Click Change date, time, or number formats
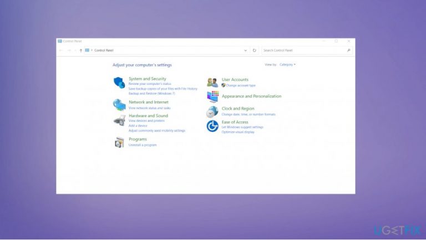 (248, 114)
